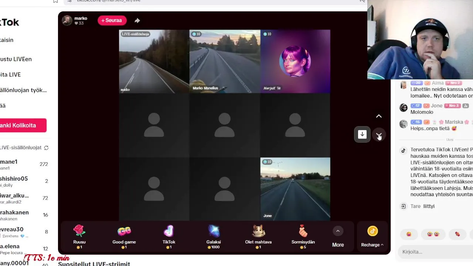The image size is (473, 266).
Task: Click the download arrow button
Action: pos(362,134)
